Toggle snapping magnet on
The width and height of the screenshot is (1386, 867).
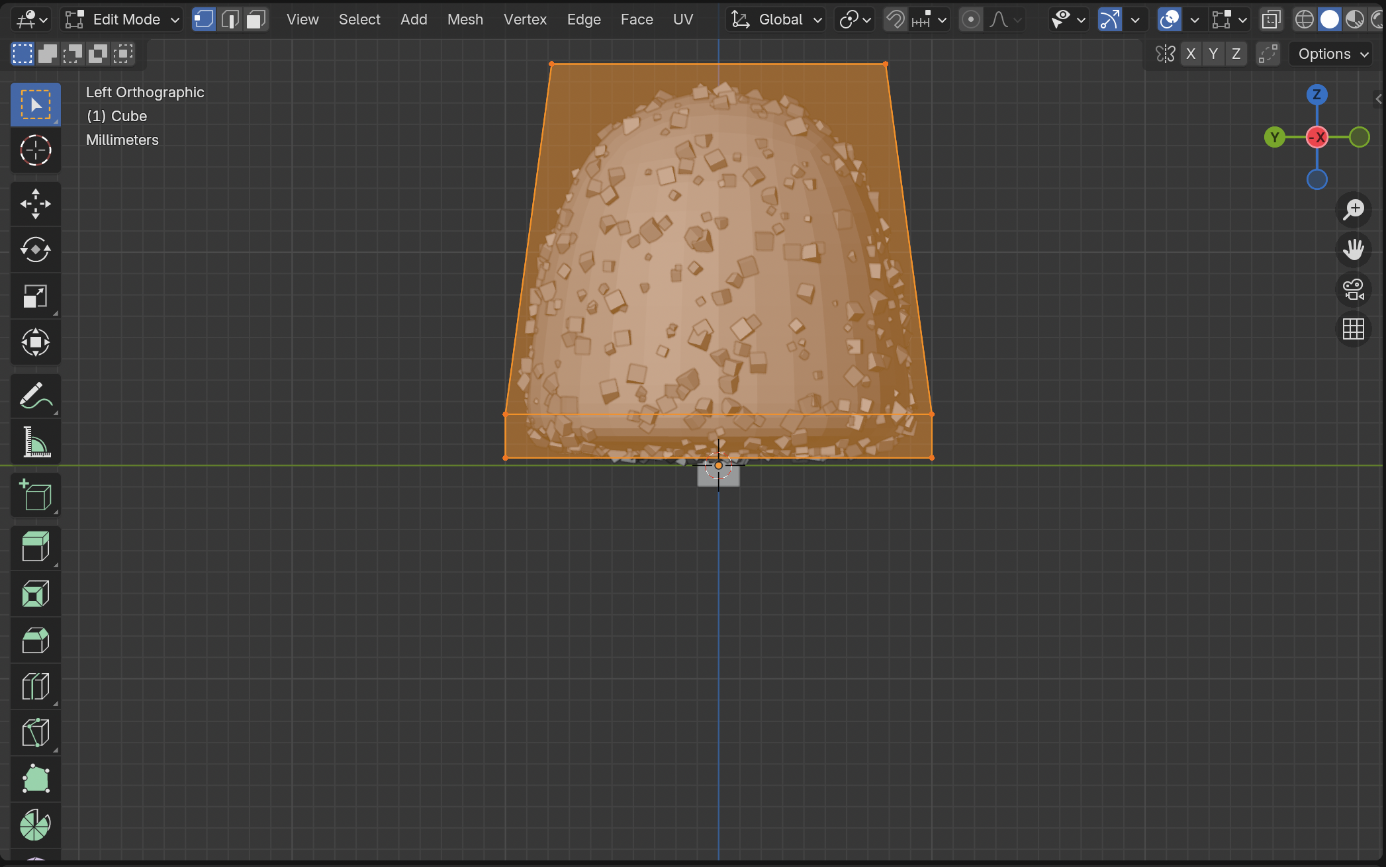pyautogui.click(x=895, y=19)
